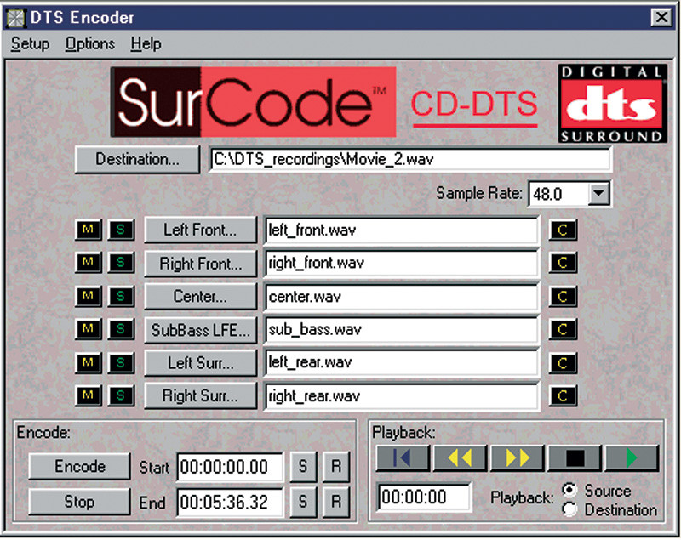Solo the Right Front channel
This screenshot has width=681, height=540.
click(x=121, y=263)
